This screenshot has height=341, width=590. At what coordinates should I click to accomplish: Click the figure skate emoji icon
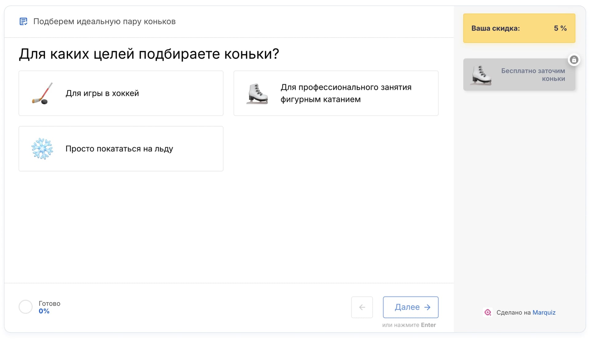(x=258, y=93)
